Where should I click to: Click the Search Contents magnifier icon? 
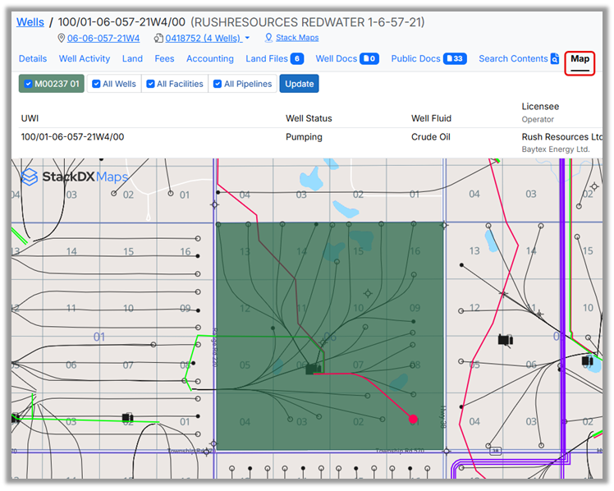click(x=555, y=59)
